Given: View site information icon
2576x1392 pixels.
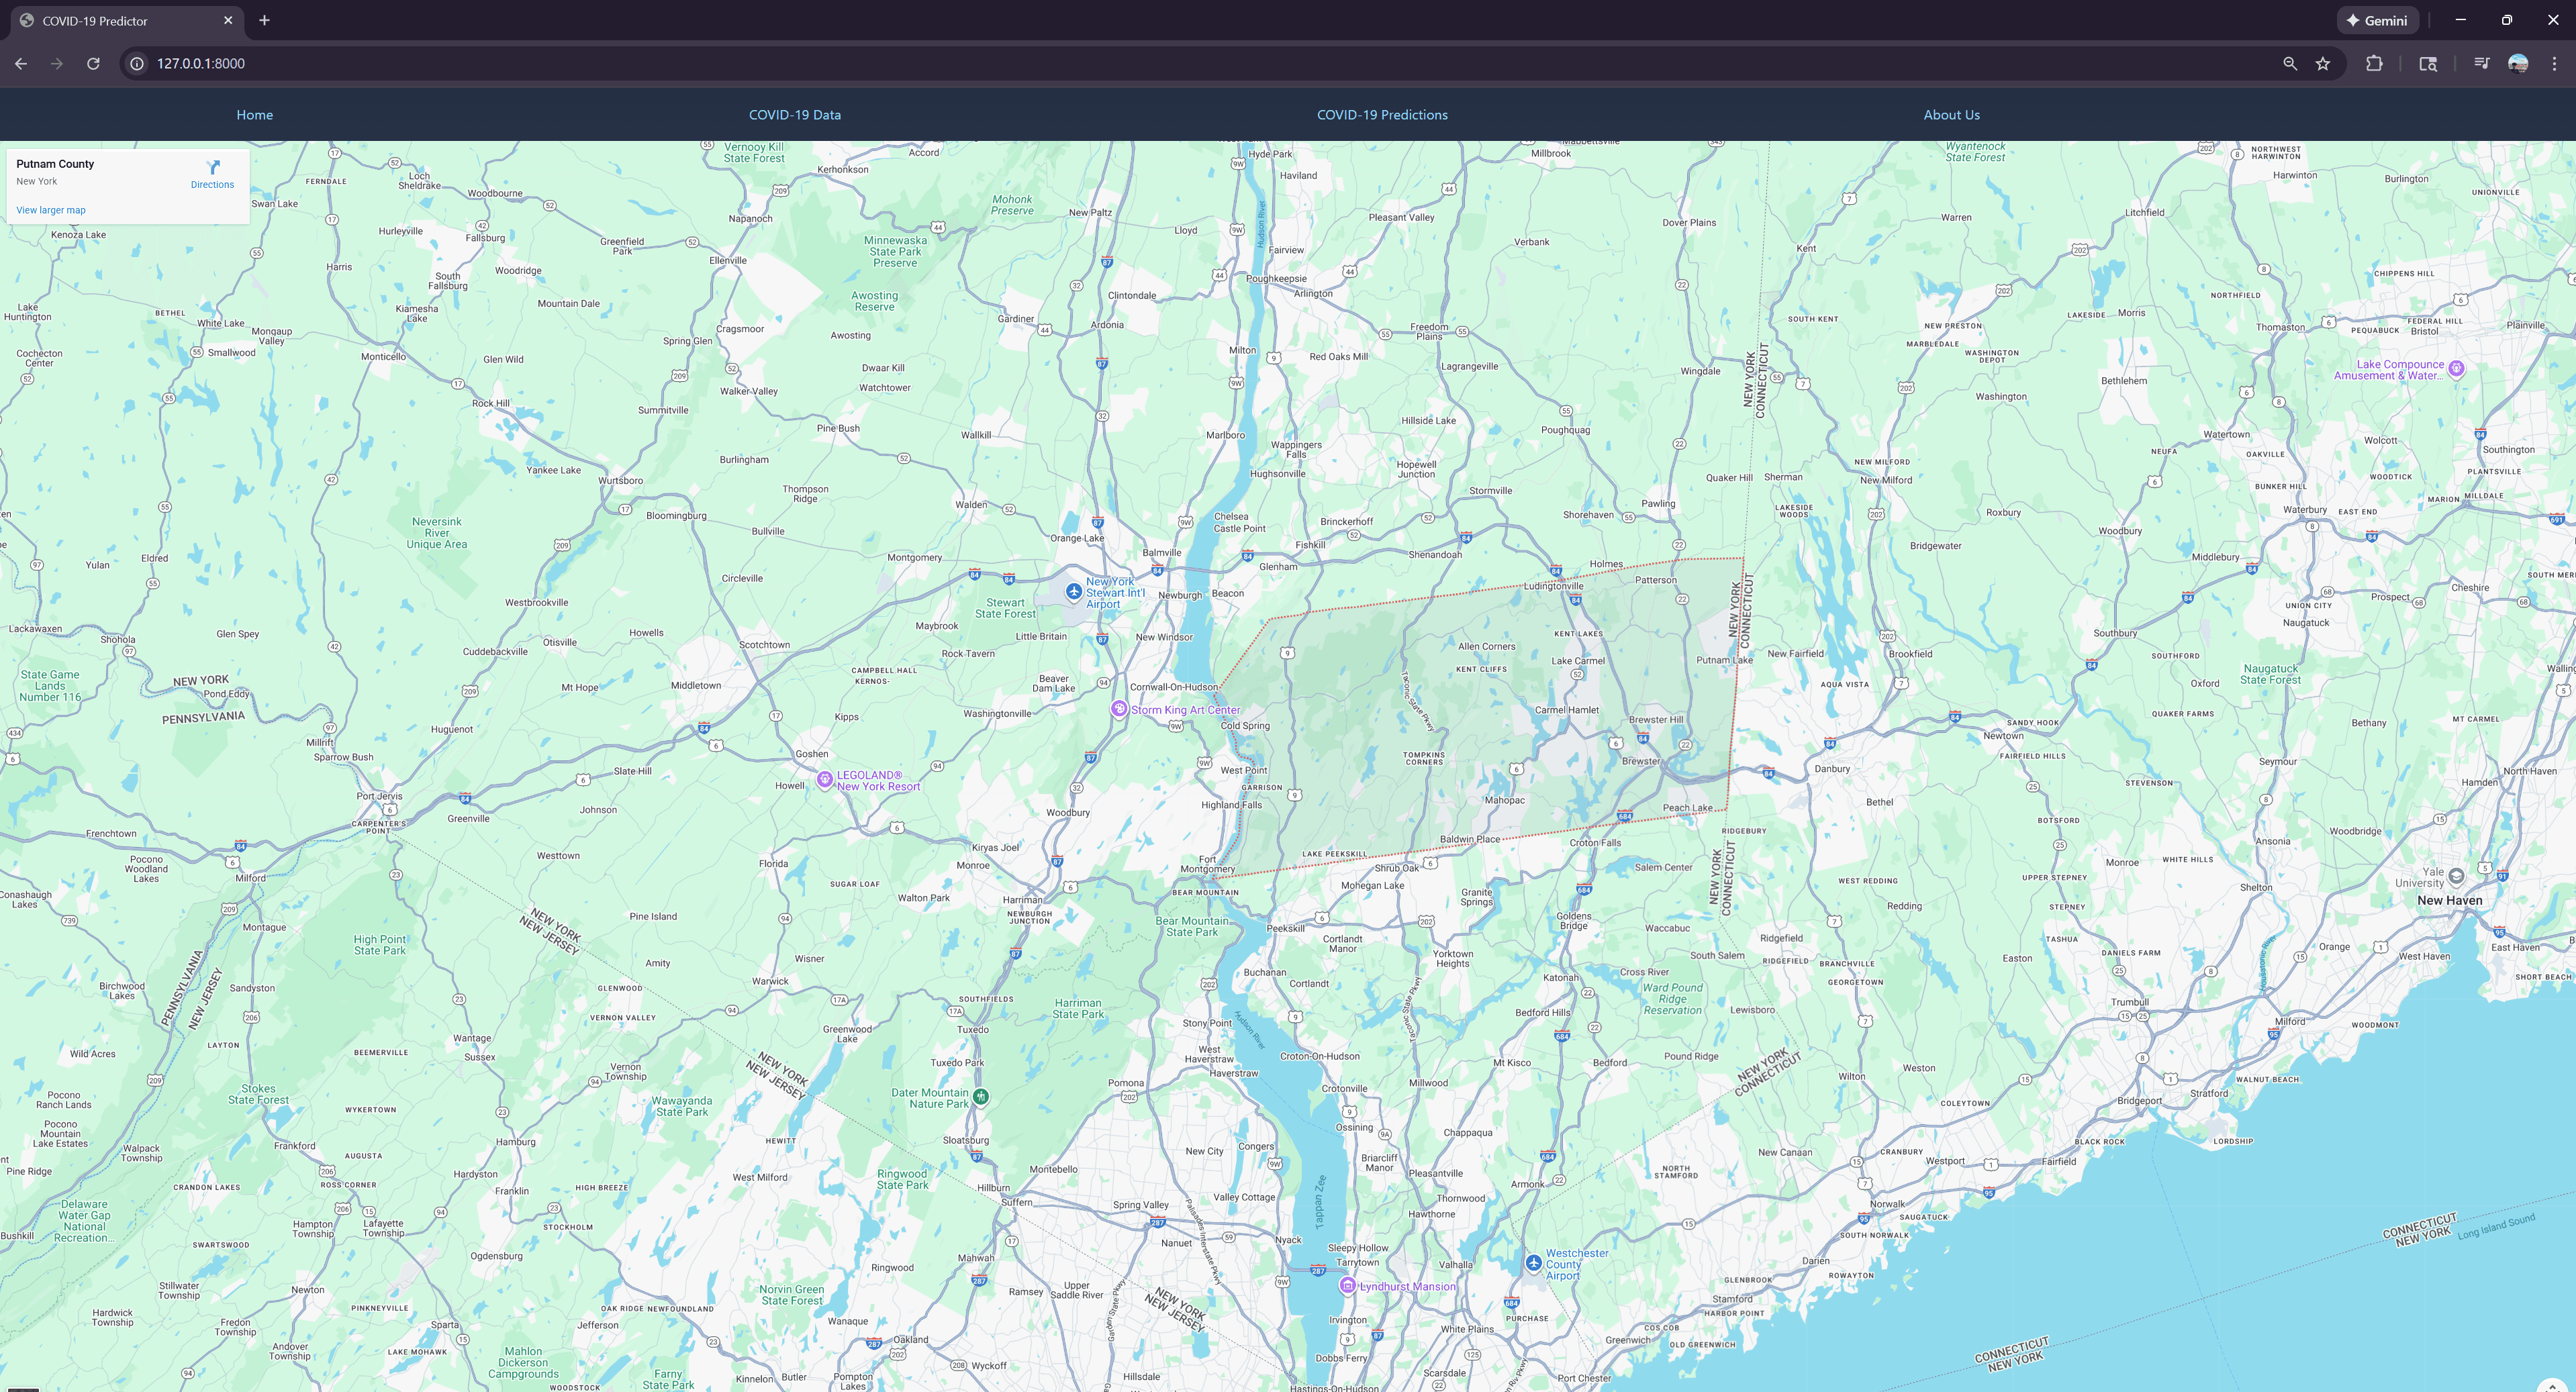Looking at the screenshot, I should (137, 64).
